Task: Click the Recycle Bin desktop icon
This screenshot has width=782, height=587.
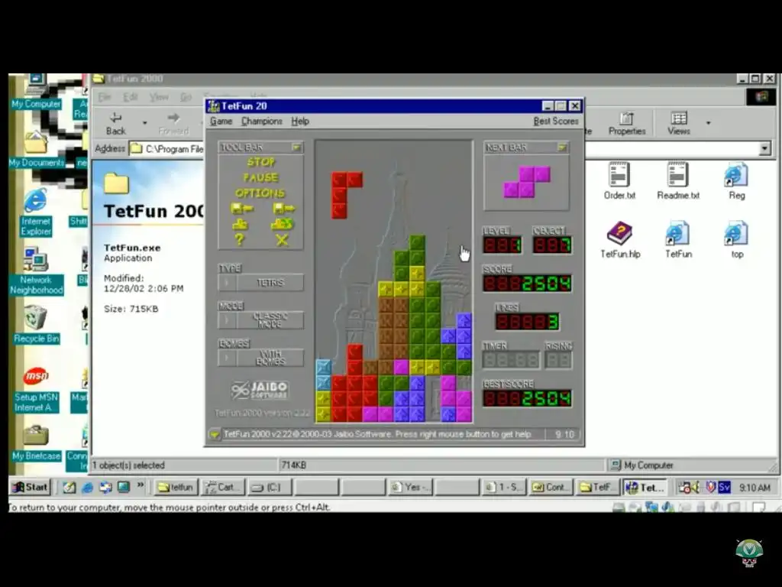Action: pyautogui.click(x=36, y=326)
